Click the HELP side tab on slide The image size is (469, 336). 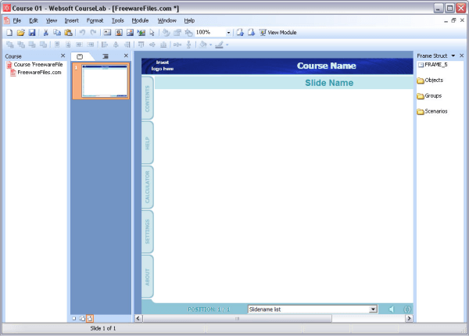pos(148,142)
